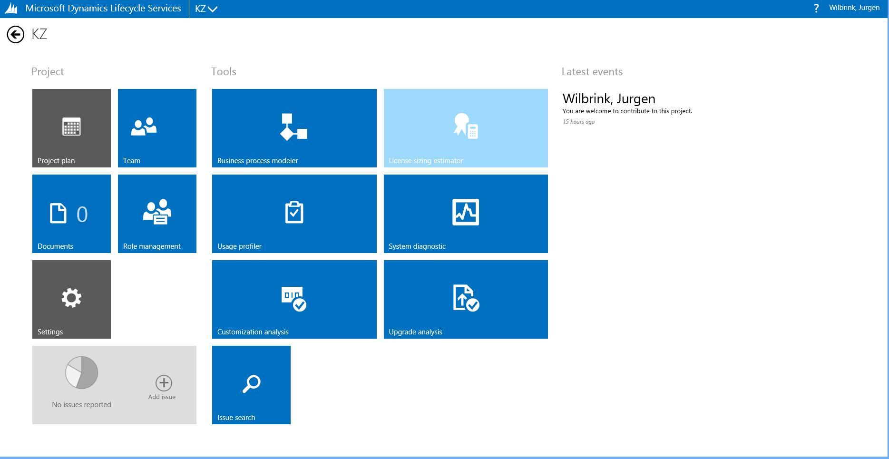This screenshot has height=459, width=889.
Task: Open the Wilbrink, Jurgen user menu
Action: [x=854, y=8]
